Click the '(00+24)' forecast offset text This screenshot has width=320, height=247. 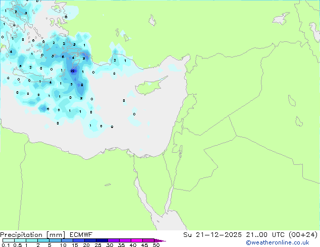[x=303, y=235]
